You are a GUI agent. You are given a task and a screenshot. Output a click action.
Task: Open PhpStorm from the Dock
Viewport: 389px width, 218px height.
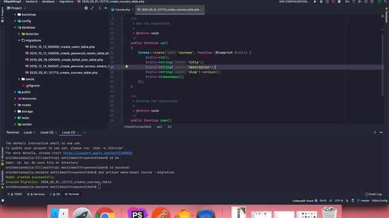137,213
